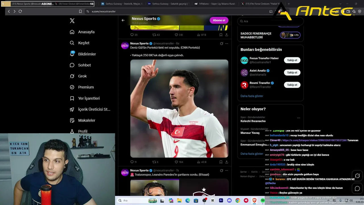Open Makaleler from the sidebar

pos(82,120)
